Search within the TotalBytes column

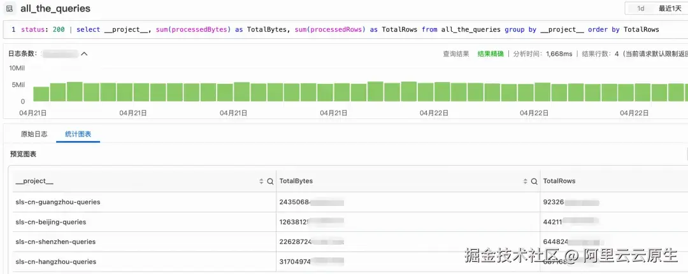pos(534,181)
